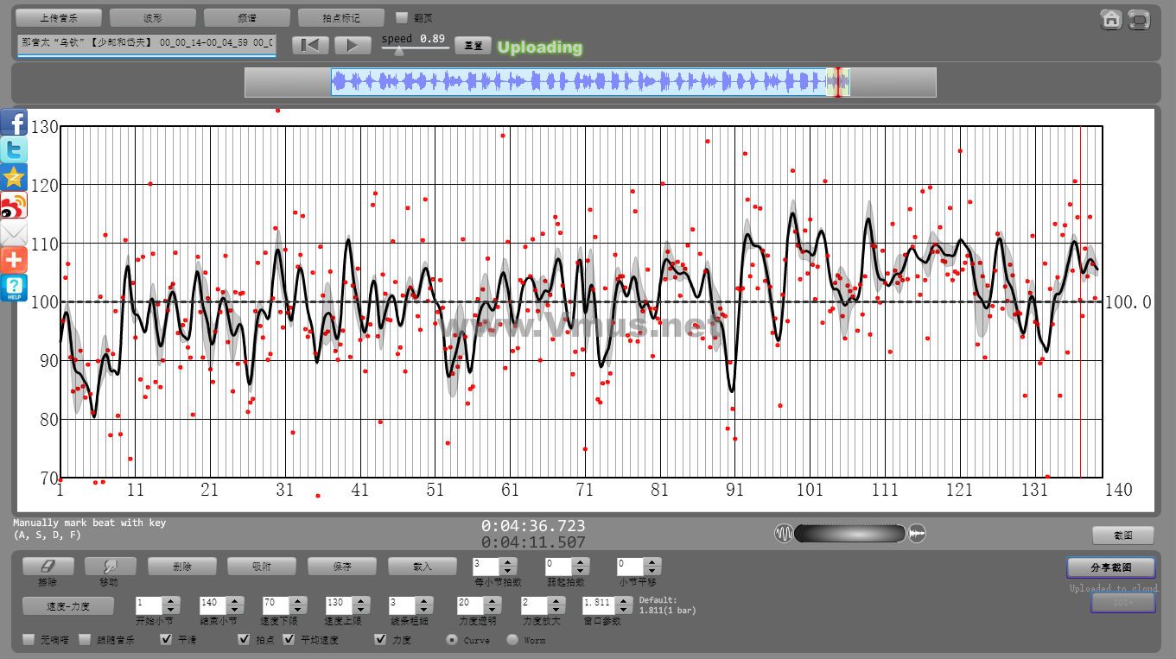Uncheck the 平滑 smoothing checkbox
The image size is (1176, 659).
click(x=167, y=640)
